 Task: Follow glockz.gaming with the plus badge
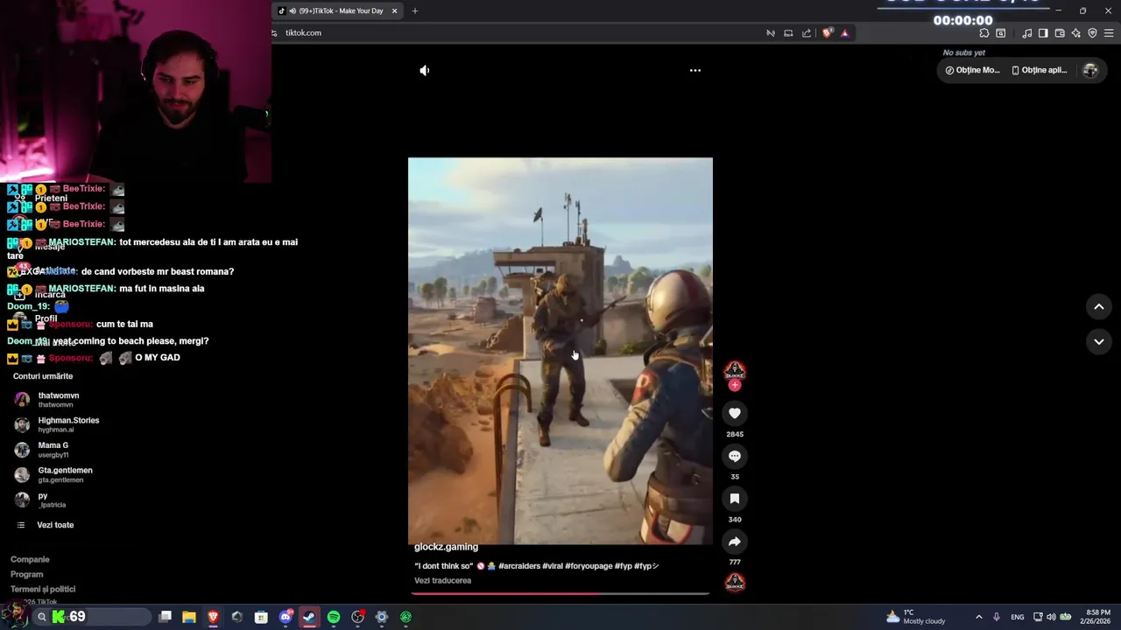tap(735, 386)
